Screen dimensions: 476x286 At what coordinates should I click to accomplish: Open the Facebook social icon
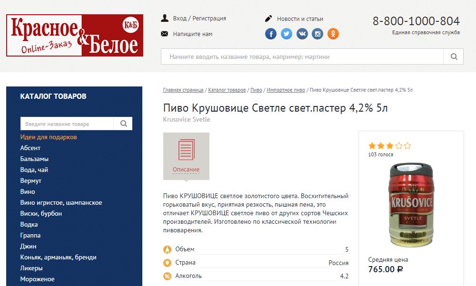[x=271, y=34]
